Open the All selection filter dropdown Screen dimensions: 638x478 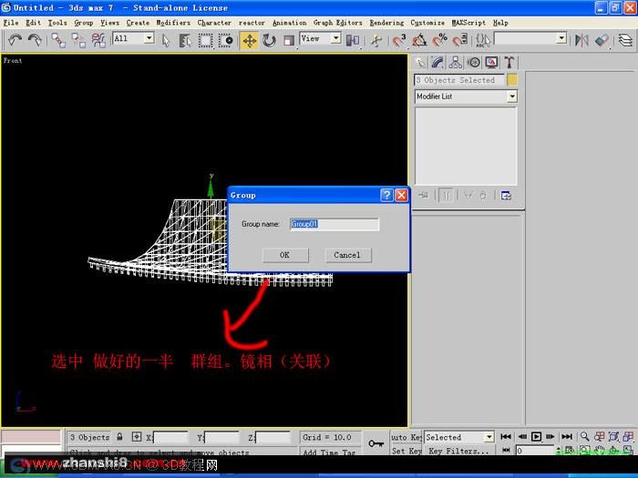tap(133, 38)
